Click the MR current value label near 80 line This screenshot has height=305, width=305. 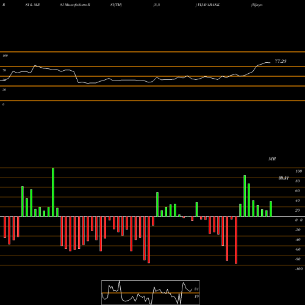pos(284,178)
